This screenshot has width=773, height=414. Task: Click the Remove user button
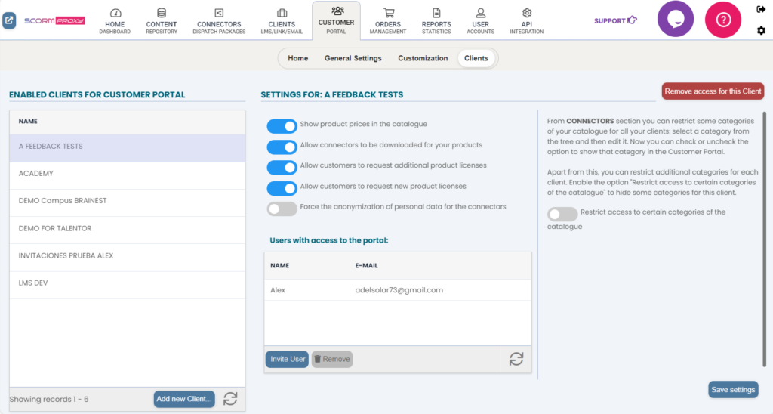[332, 359]
